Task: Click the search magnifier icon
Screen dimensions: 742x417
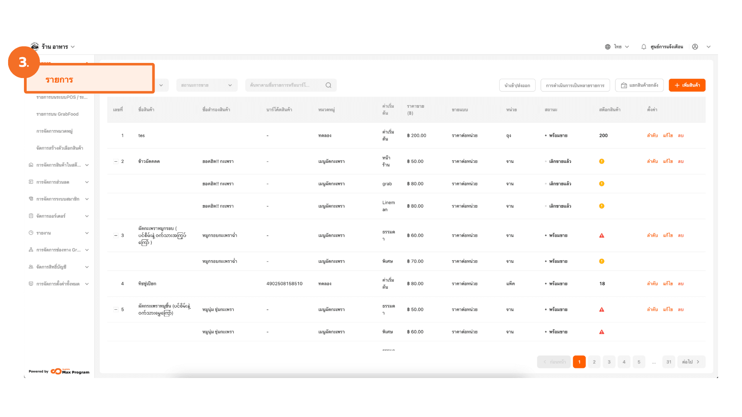Action: (328, 85)
